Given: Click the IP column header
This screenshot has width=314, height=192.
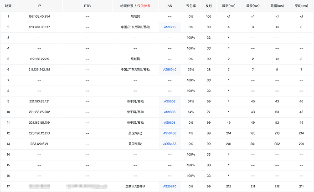Looking at the screenshot, I should (39, 6).
